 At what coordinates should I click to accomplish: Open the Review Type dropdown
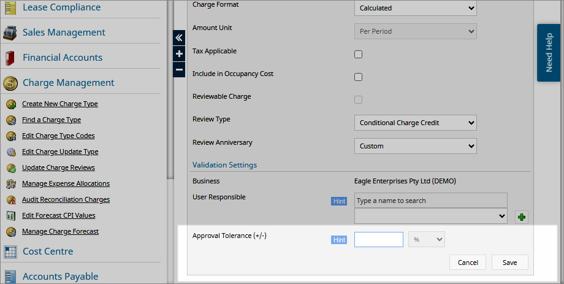click(x=416, y=123)
